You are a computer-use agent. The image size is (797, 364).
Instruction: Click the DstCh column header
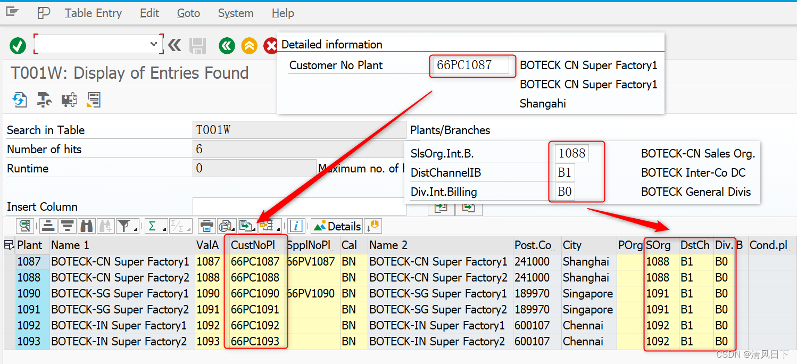(696, 245)
